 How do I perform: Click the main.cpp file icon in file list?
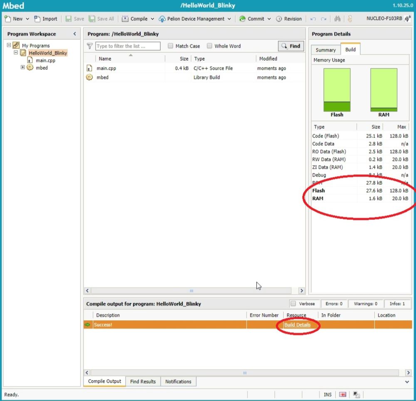(x=89, y=68)
